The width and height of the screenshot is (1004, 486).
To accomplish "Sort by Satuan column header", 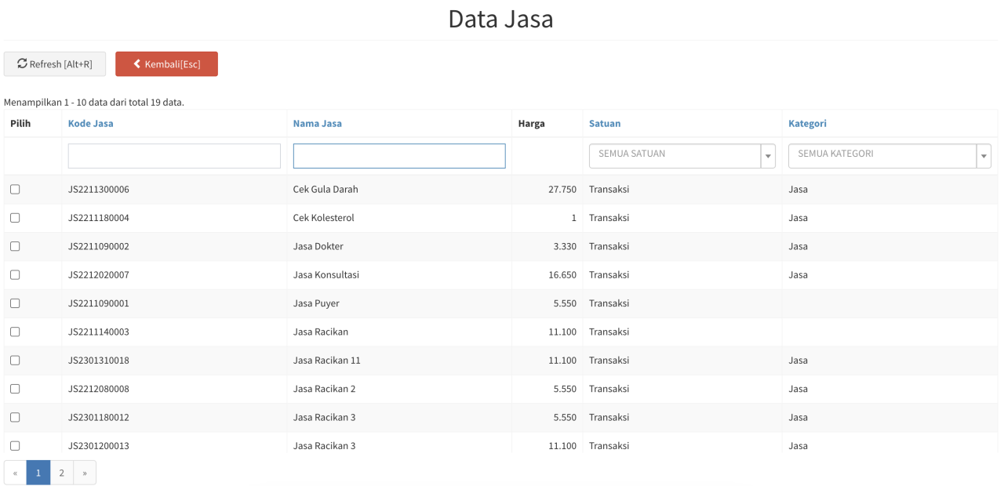I will pyautogui.click(x=605, y=123).
